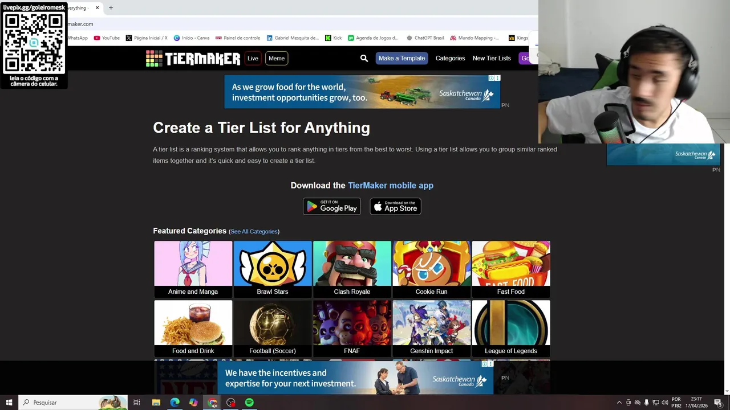Screen dimensions: 730x410
Task: Click the microphone tray icon
Action: point(646,403)
